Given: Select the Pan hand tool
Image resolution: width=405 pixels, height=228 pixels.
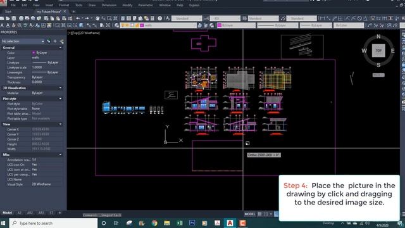Looking at the screenshot, I should coord(97,18).
